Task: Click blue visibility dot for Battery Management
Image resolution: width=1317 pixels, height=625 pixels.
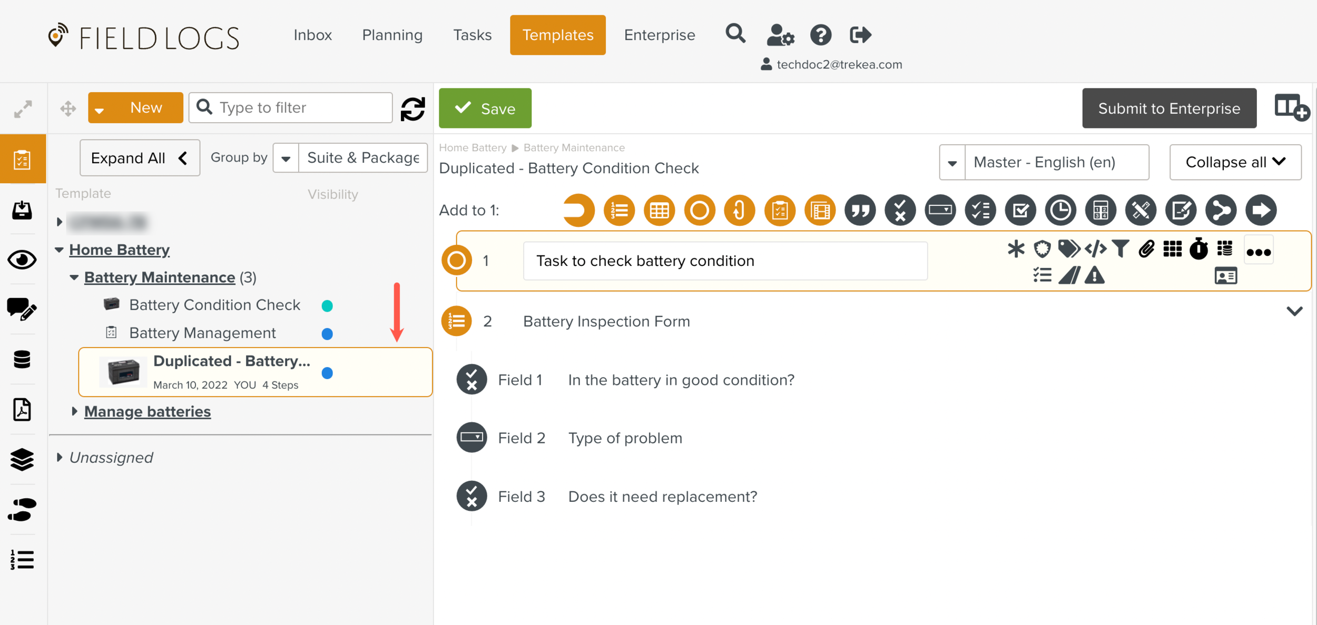Action: click(x=327, y=334)
